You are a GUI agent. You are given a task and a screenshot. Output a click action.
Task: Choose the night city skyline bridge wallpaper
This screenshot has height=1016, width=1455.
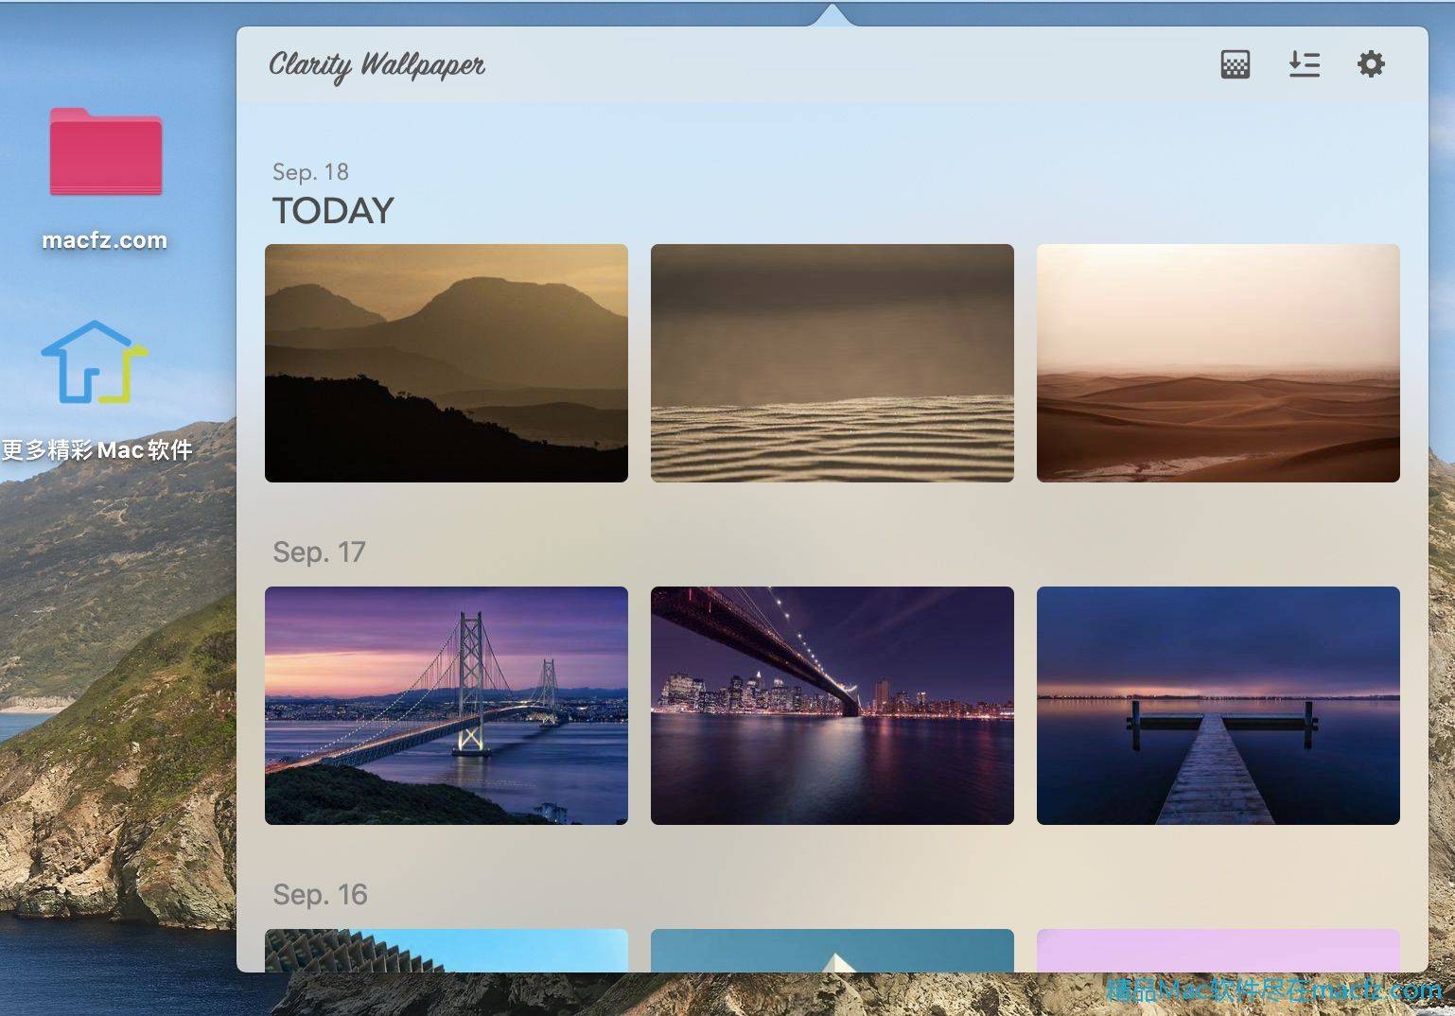[832, 706]
